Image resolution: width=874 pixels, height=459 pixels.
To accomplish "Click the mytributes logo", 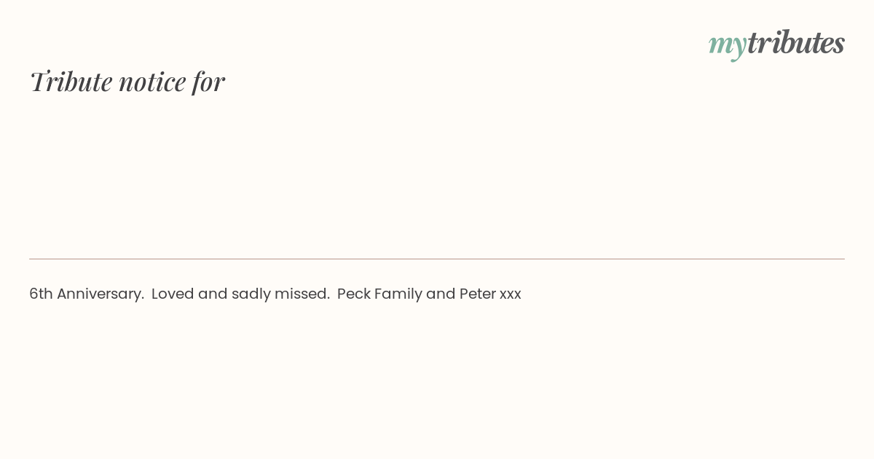I will (776, 44).
